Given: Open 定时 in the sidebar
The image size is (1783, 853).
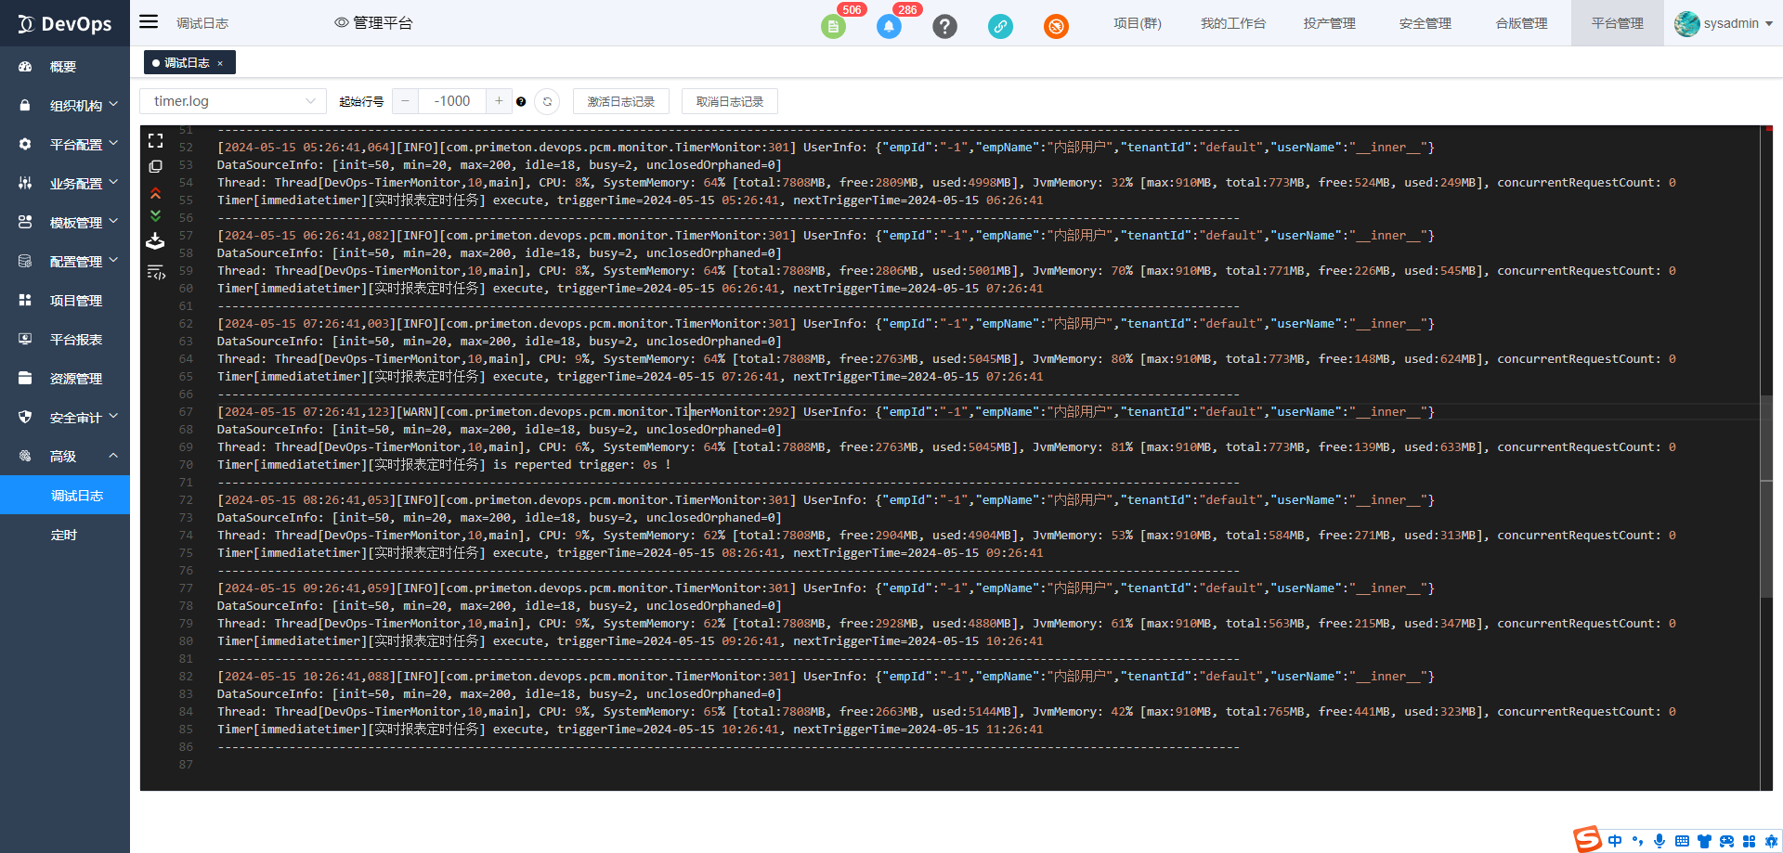Looking at the screenshot, I should tap(64, 535).
